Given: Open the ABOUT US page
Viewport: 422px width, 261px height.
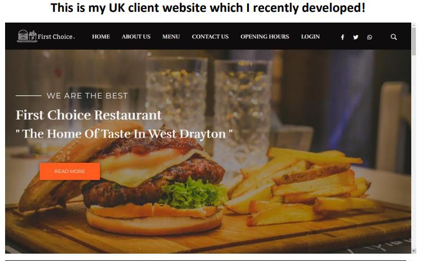Looking at the screenshot, I should tap(136, 37).
